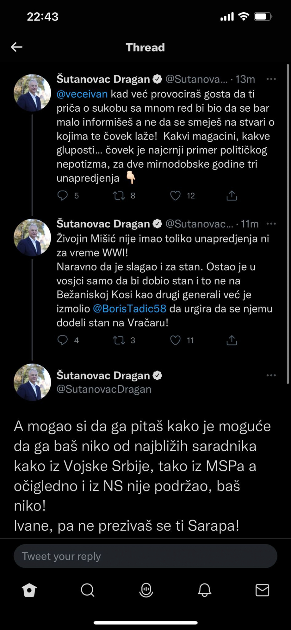
Task: Tap the back arrow in the Thread header
Action: click(17, 47)
